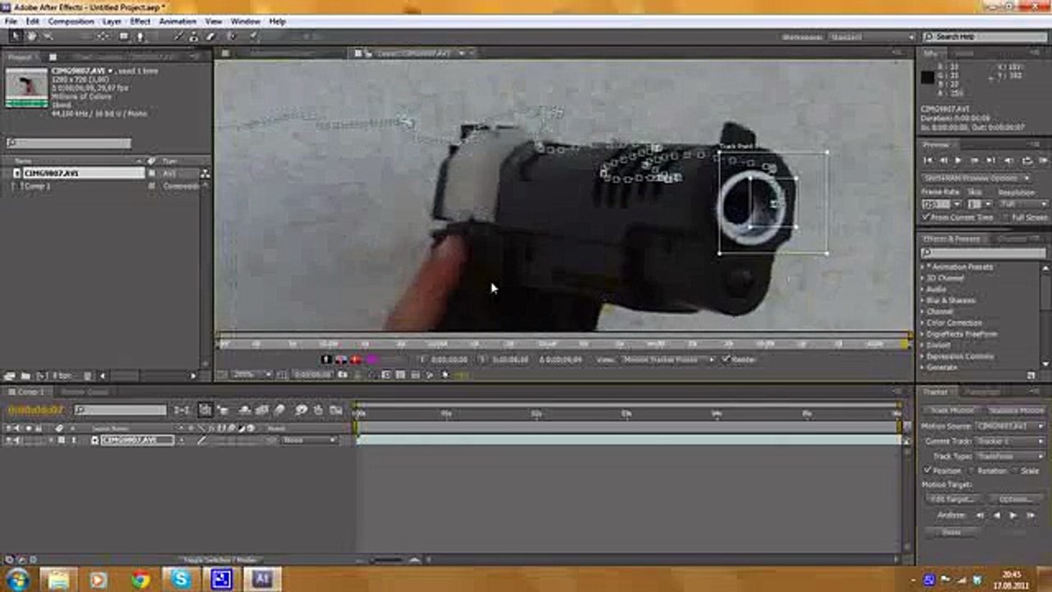This screenshot has width=1052, height=592.
Task: Enable Motion Blur switch in timeline
Action: tap(279, 410)
